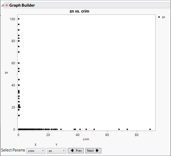Collapse the Graph Builder outline disclosure triangle
This screenshot has height=156, width=171.
2,6
